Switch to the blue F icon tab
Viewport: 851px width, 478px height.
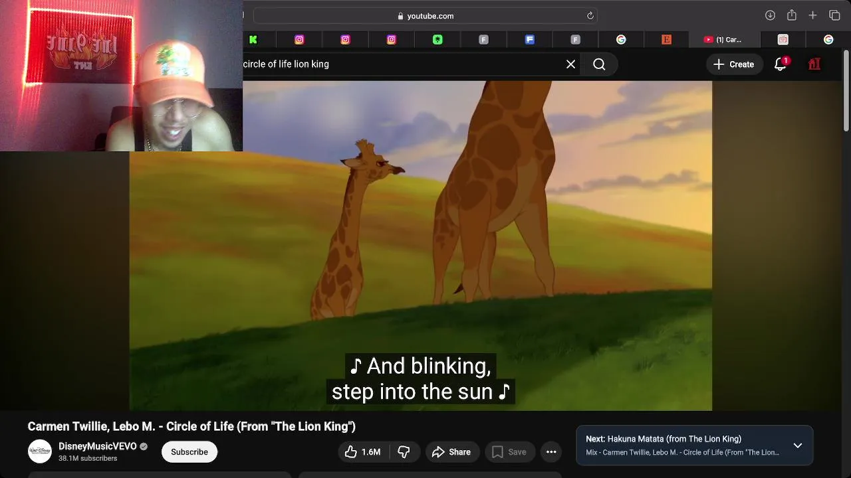click(530, 40)
